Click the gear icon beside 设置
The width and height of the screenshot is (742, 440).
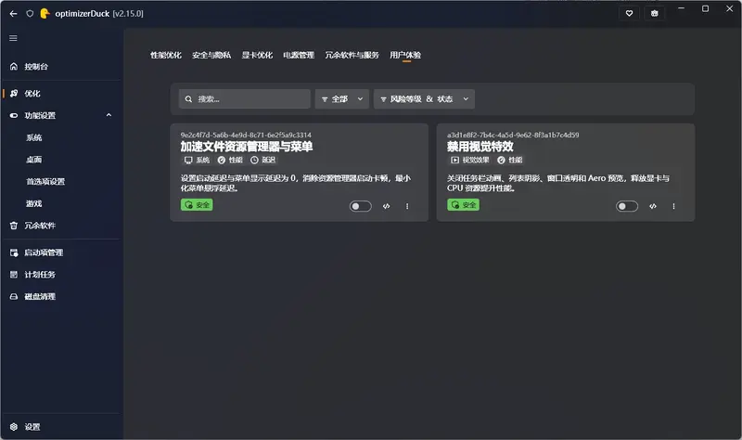click(x=14, y=427)
